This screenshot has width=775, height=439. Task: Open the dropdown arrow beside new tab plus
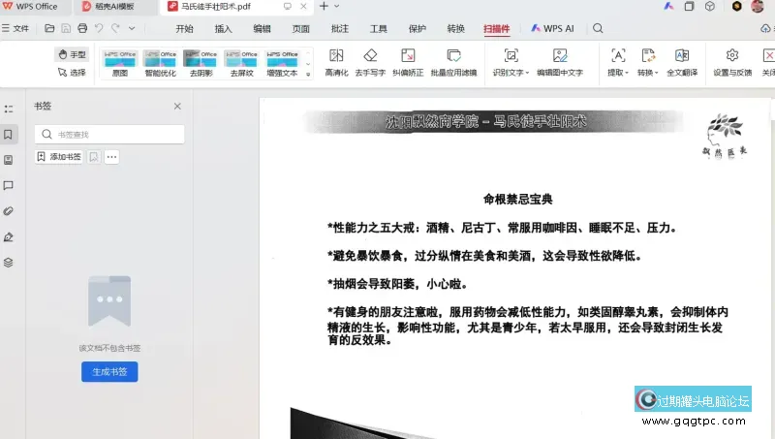[x=337, y=6]
